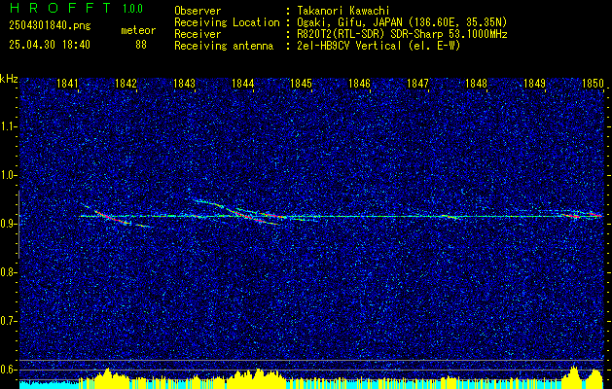Click the Receiving Location label
This screenshot has height=389, width=612.
[227, 22]
